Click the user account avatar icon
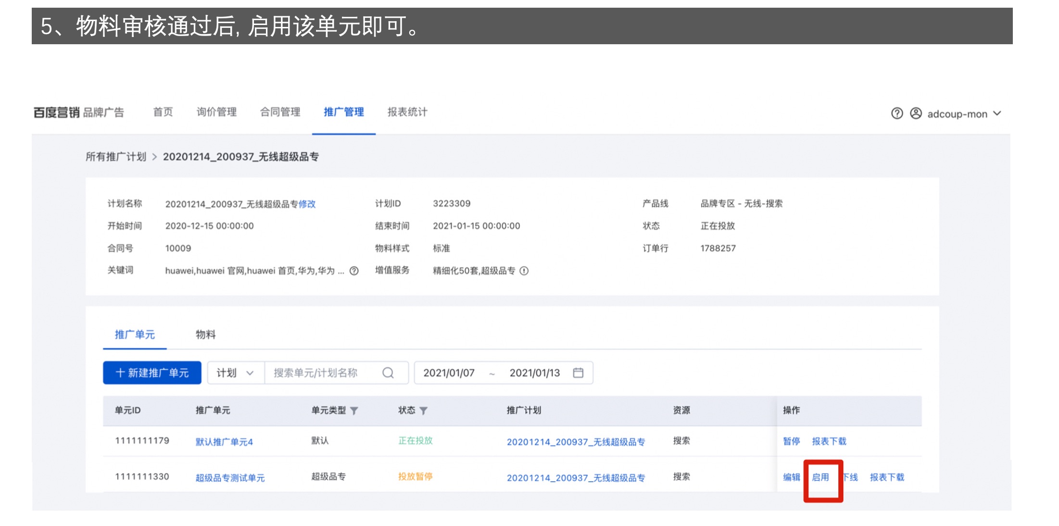Image resolution: width=1059 pixels, height=526 pixels. point(916,113)
